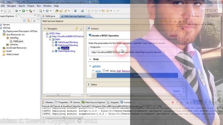Open the Edit menu
Screen dimensions: 223x125
tap(3, 6)
